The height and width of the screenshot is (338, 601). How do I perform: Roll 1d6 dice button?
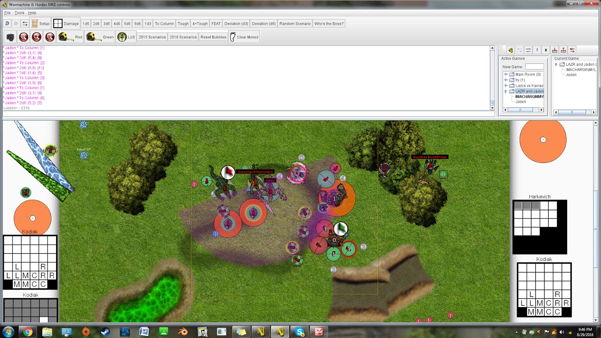(x=86, y=23)
